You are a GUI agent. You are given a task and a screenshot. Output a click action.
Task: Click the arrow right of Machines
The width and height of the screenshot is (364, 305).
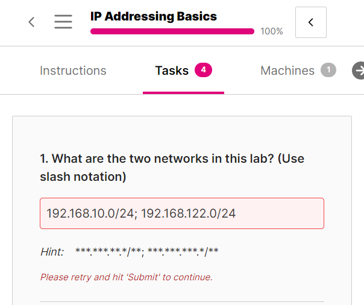(x=359, y=71)
